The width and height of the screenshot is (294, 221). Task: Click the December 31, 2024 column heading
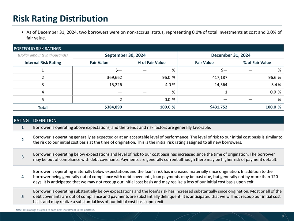[231, 55]
